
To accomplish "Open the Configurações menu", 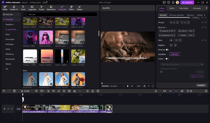I will (35, 2).
